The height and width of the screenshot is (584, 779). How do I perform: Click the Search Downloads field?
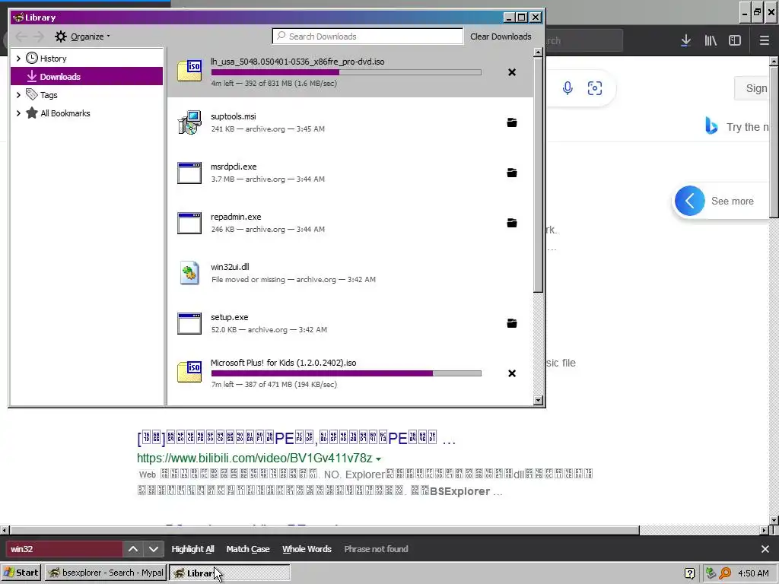pyautogui.click(x=367, y=36)
